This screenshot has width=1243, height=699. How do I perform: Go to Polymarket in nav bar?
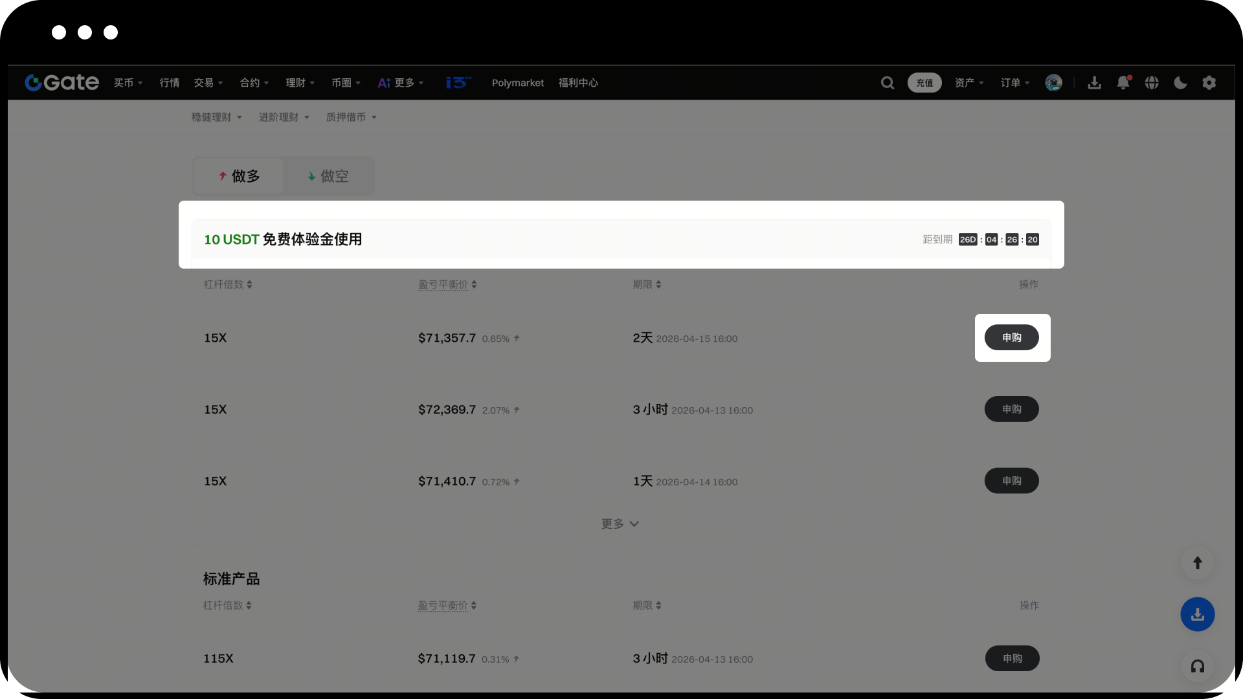(517, 83)
